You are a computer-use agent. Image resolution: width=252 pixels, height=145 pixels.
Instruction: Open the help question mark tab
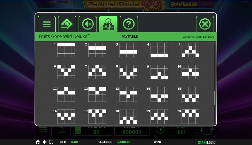pyautogui.click(x=129, y=24)
